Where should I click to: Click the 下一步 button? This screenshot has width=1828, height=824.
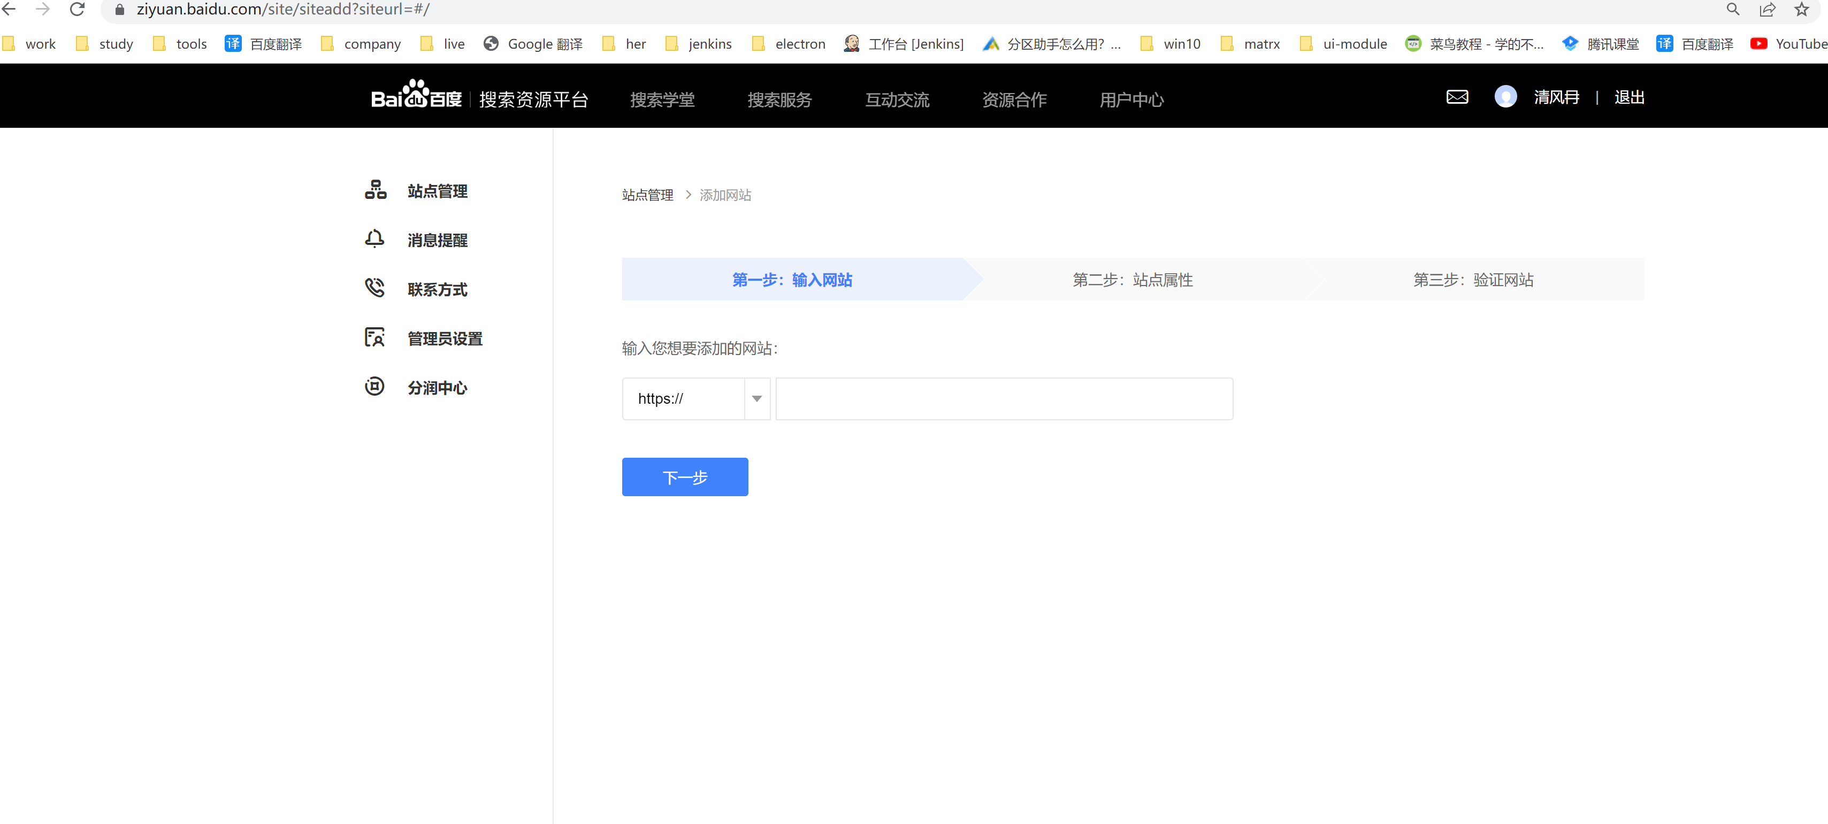click(x=685, y=478)
